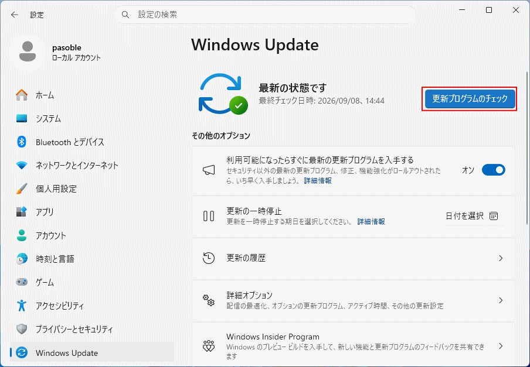
Task: Click the Windows Insider Program hearts icon
Action: (209, 346)
